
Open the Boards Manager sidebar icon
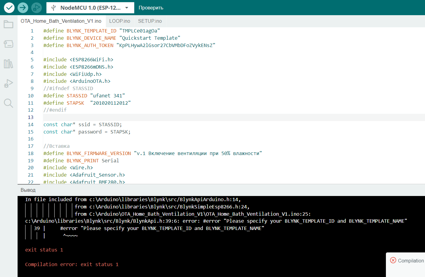pos(8,44)
